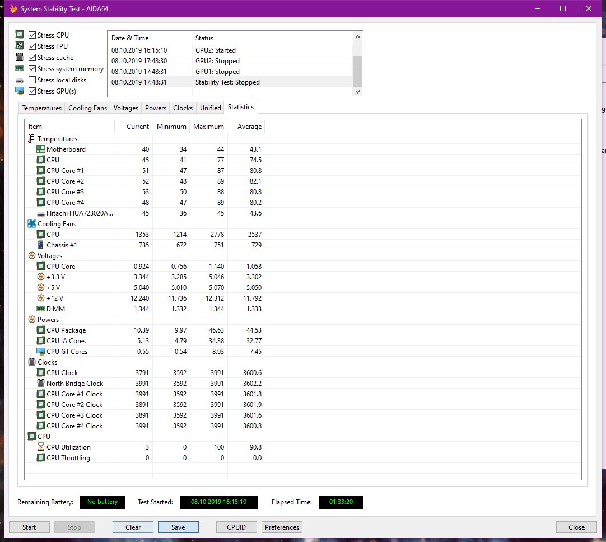Screen dimensions: 606x542
Task: Click the Hitachi drive icon in the list
Action: coord(40,214)
